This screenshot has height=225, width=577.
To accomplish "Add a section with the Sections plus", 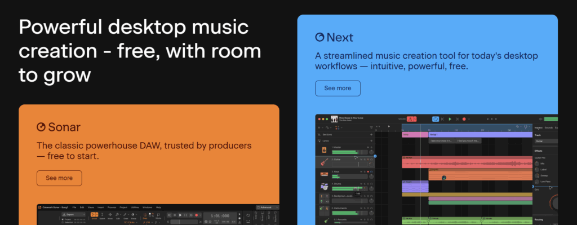I will 371,135.
